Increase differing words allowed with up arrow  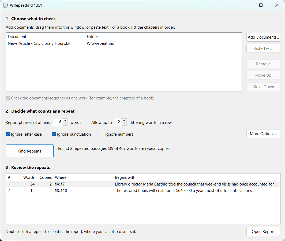coord(124,120)
